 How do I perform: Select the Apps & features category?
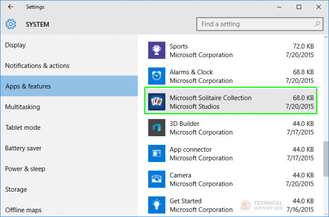click(x=69, y=86)
